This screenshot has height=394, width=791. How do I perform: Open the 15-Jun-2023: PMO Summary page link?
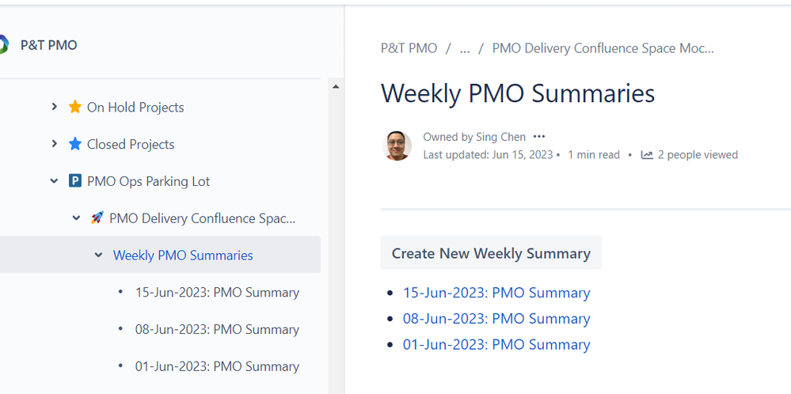[x=496, y=293]
